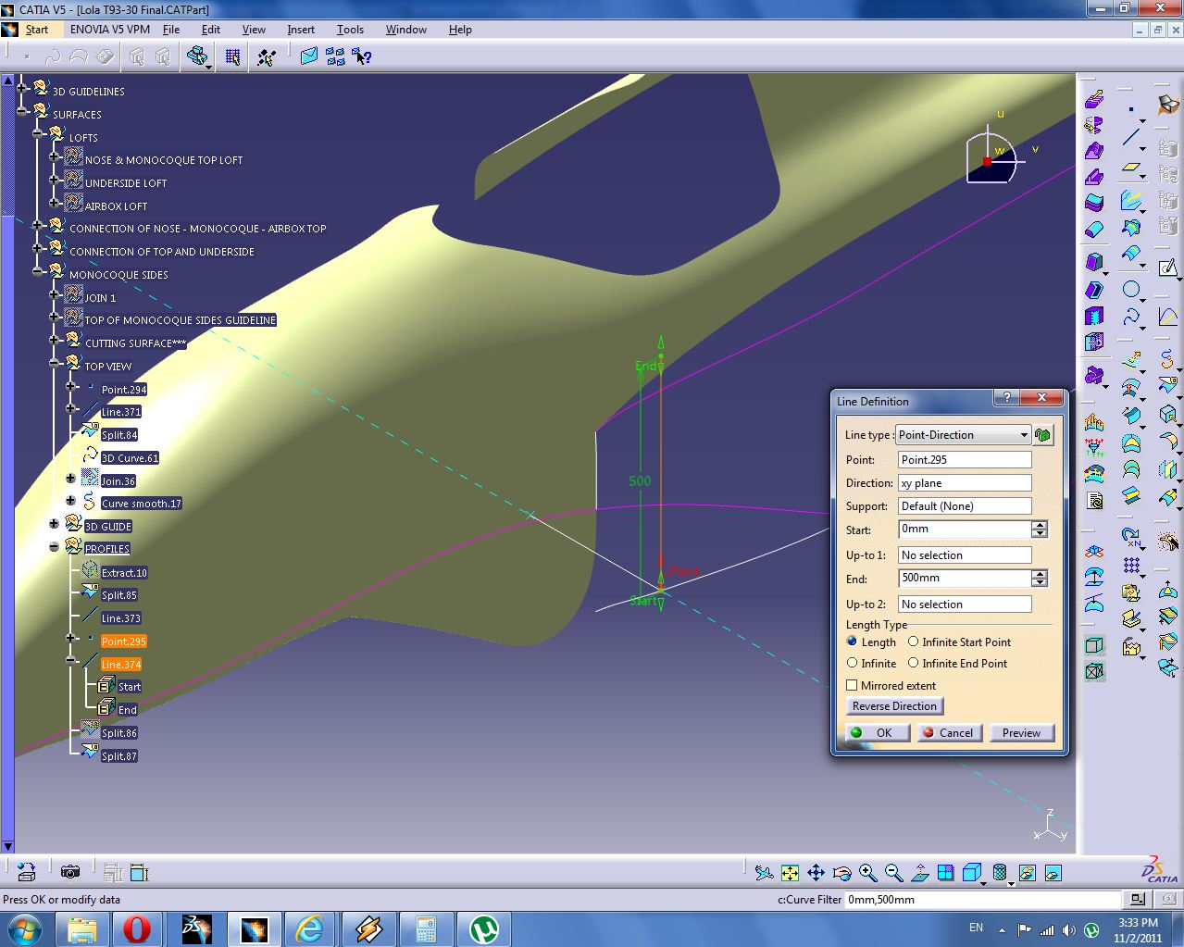Expand the 3D GUIDE tree node
The height and width of the screenshot is (947, 1184).
coord(55,523)
